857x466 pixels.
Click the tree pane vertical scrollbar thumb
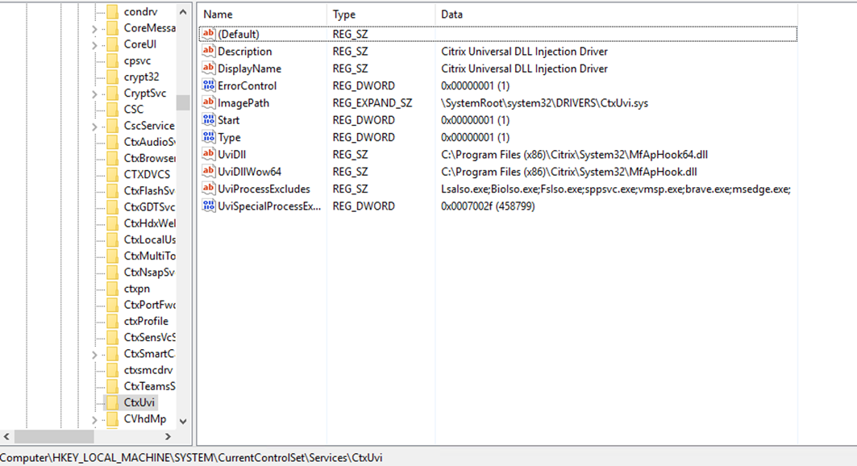pyautogui.click(x=183, y=102)
